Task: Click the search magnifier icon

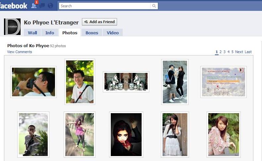Action: (x=154, y=6)
